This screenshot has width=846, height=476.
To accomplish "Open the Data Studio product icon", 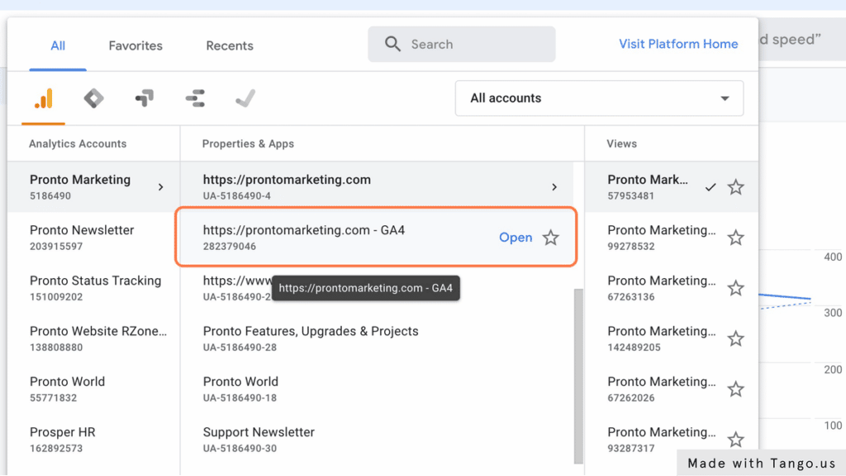I will (195, 98).
